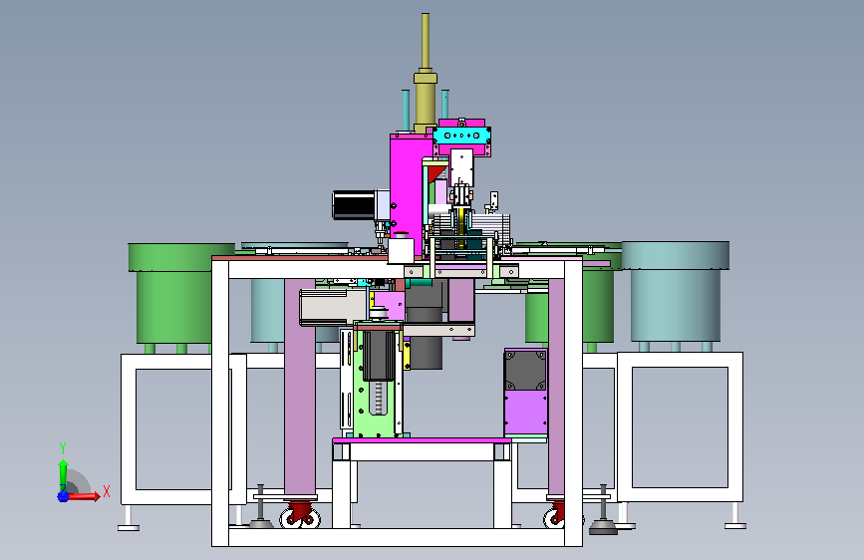
Task: Select the blue origin ball of the triad
Action: pos(63,496)
